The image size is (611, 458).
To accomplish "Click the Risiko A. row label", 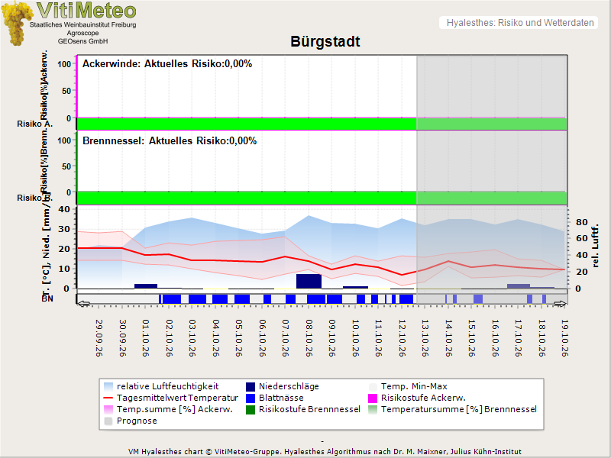I will (x=34, y=124).
